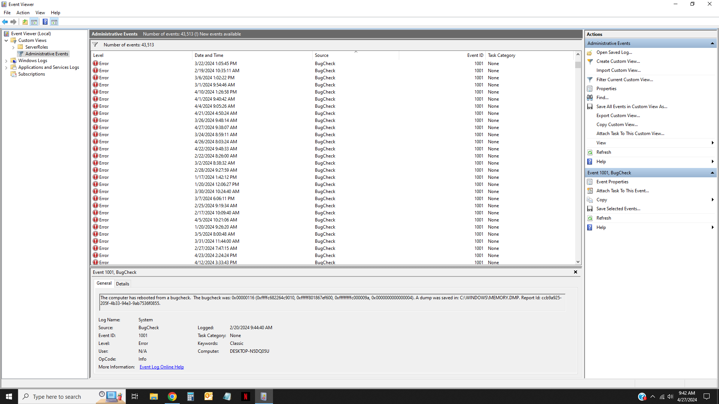Select the event dated 3/31/2024 11:44:00 AM
This screenshot has height=404, width=719.
point(333,241)
